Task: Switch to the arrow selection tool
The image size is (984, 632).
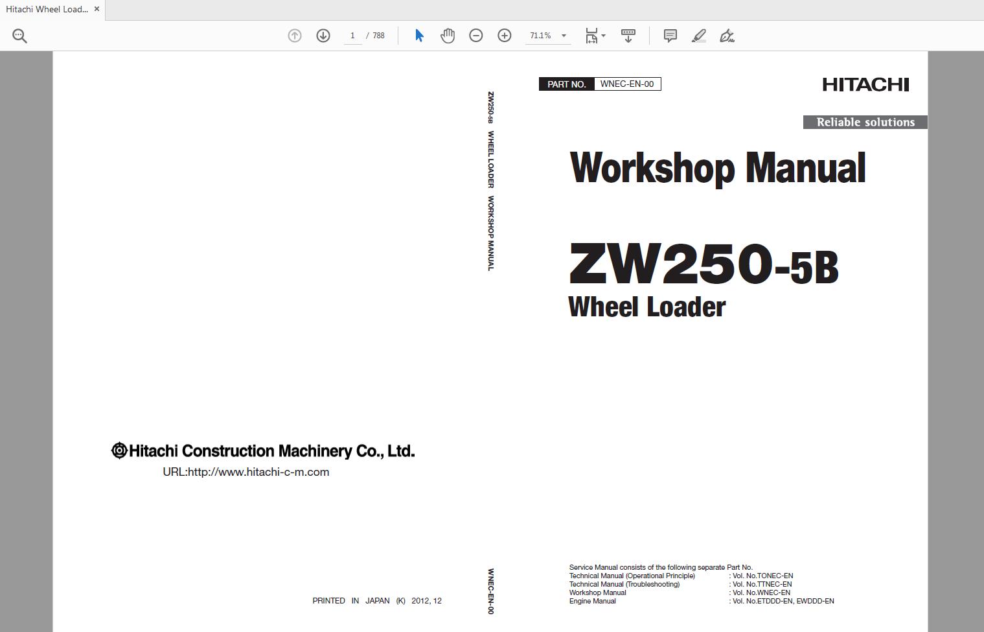Action: [418, 36]
